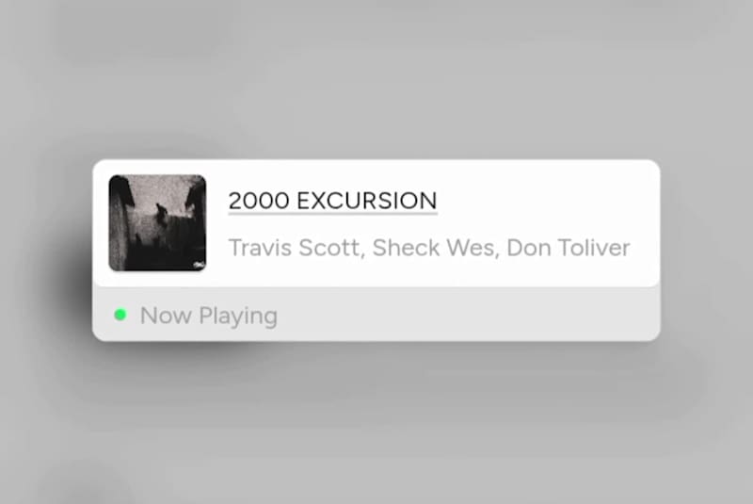
Task: Click the Now Playing status label
Action: pyautogui.click(x=208, y=317)
